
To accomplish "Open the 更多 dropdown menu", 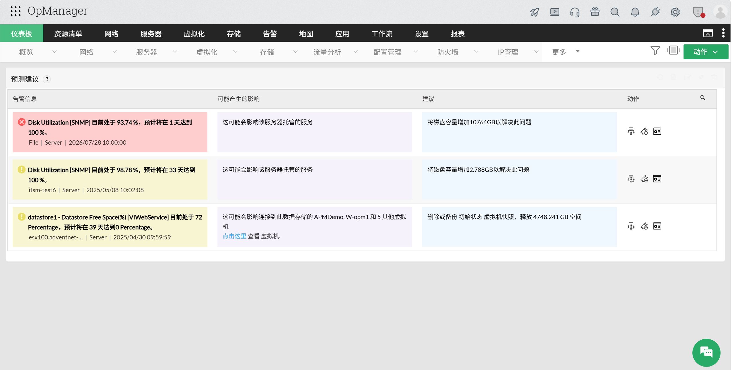I will click(565, 52).
